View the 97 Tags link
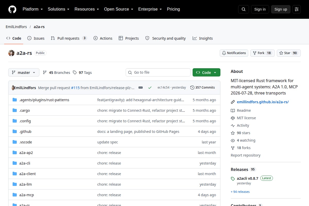309x206 pixels. [x=82, y=73]
